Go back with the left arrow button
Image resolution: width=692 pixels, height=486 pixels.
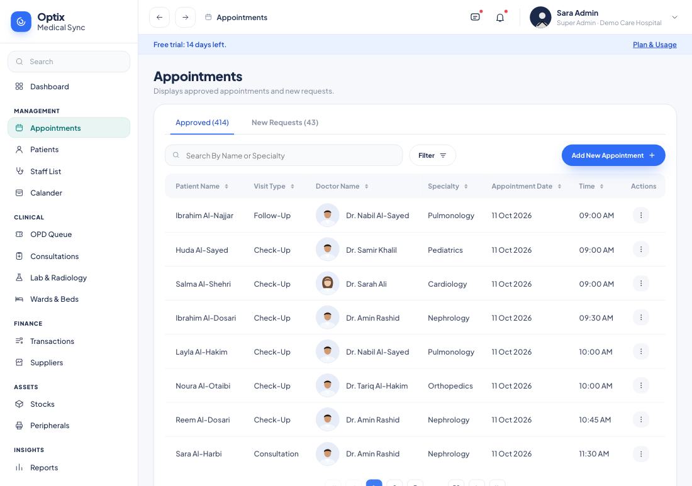tap(159, 17)
